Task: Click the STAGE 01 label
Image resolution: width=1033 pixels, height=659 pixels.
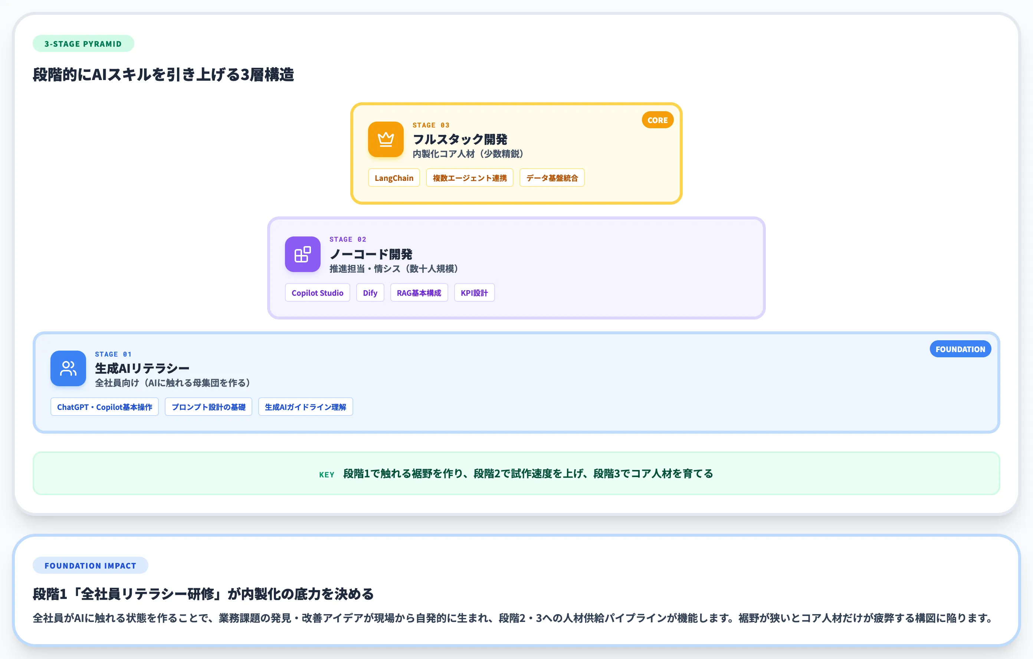Action: [113, 354]
